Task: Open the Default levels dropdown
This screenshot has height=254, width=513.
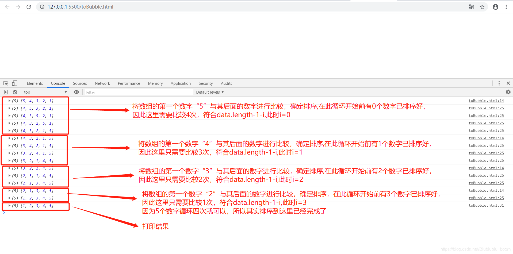Action: (x=210, y=92)
